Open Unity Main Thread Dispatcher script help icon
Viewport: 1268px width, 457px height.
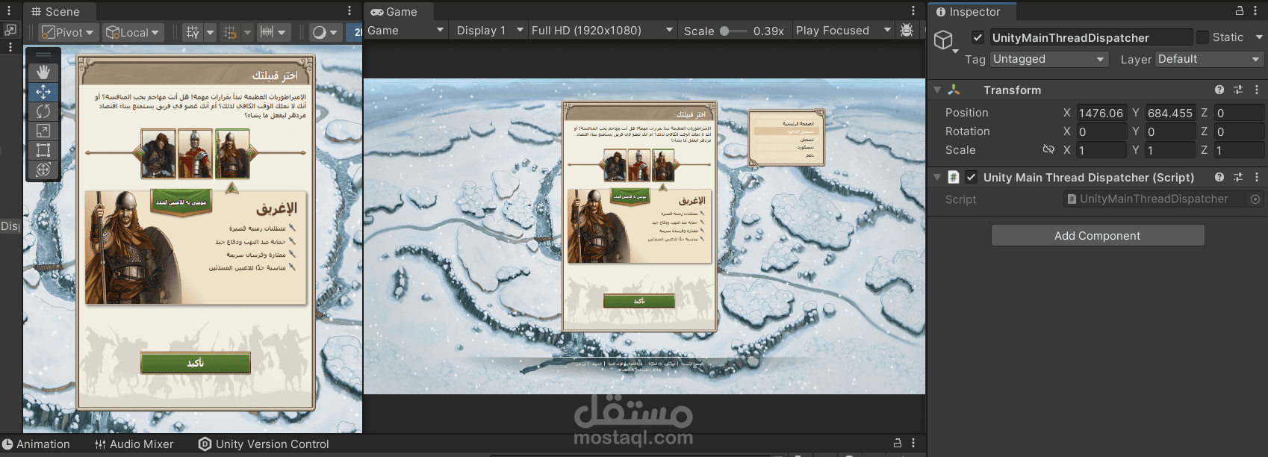pos(1219,177)
